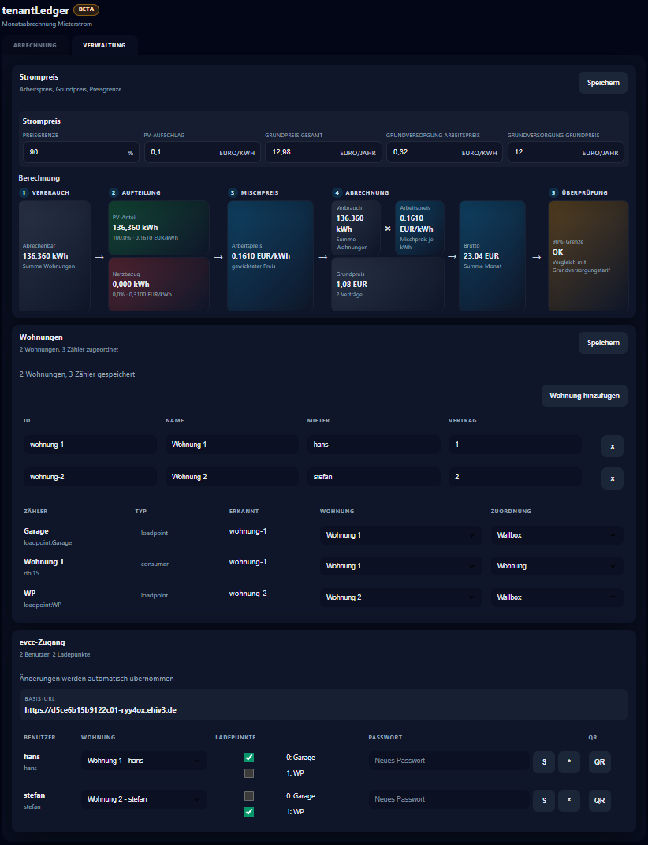648x845 pixels.
Task: Edit the wohnung-2 ID field
Action: point(90,477)
